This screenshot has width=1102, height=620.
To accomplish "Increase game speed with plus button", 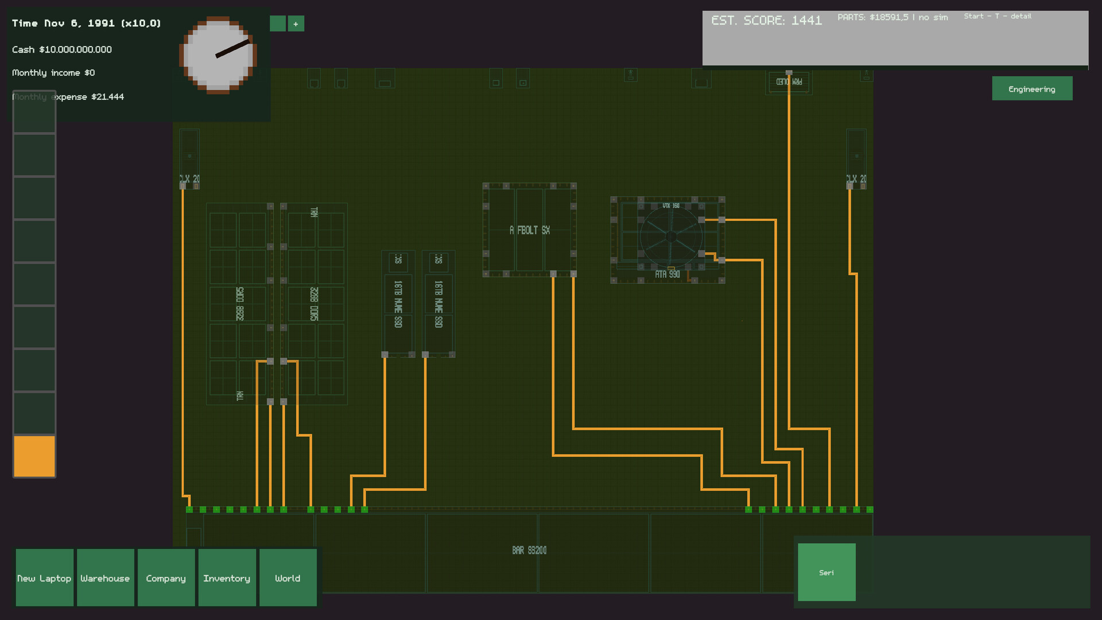I will (x=296, y=24).
